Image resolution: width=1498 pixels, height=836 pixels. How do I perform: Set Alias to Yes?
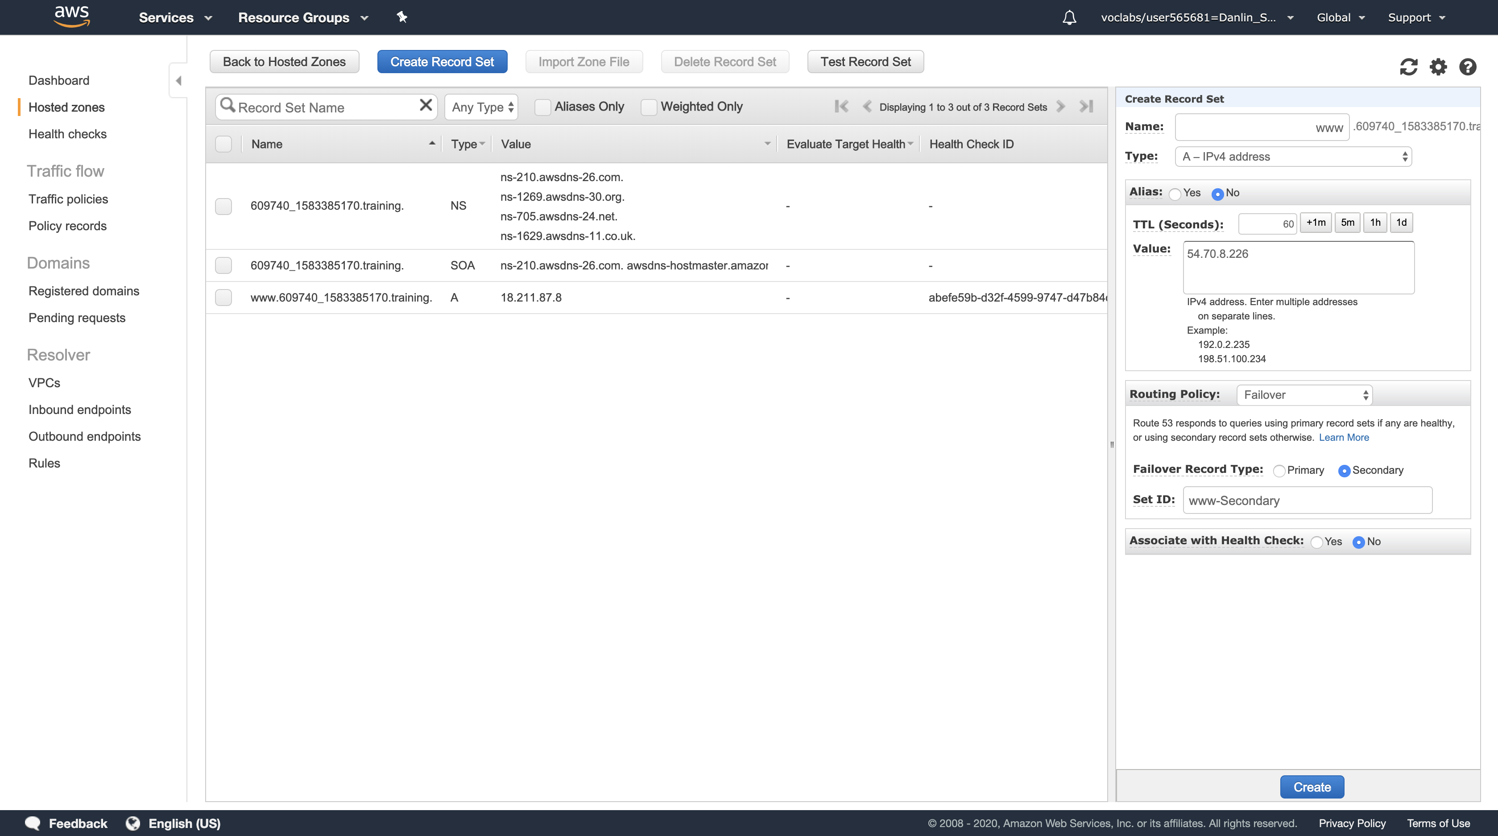[1175, 194]
